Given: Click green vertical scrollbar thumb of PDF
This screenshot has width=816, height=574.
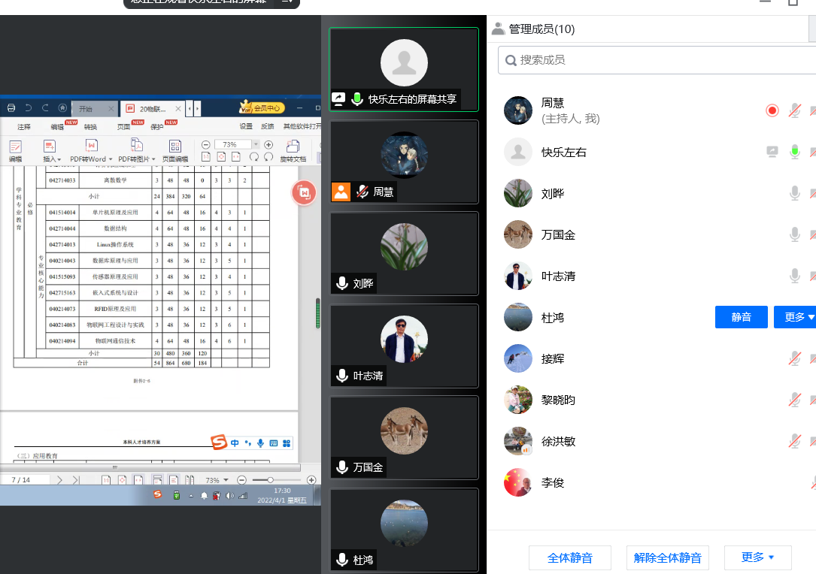Looking at the screenshot, I should coord(317,313).
